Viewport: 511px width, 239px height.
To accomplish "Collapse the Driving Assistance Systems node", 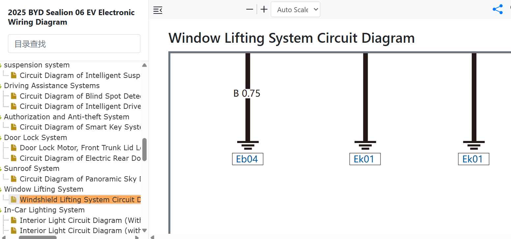I will 1,86.
